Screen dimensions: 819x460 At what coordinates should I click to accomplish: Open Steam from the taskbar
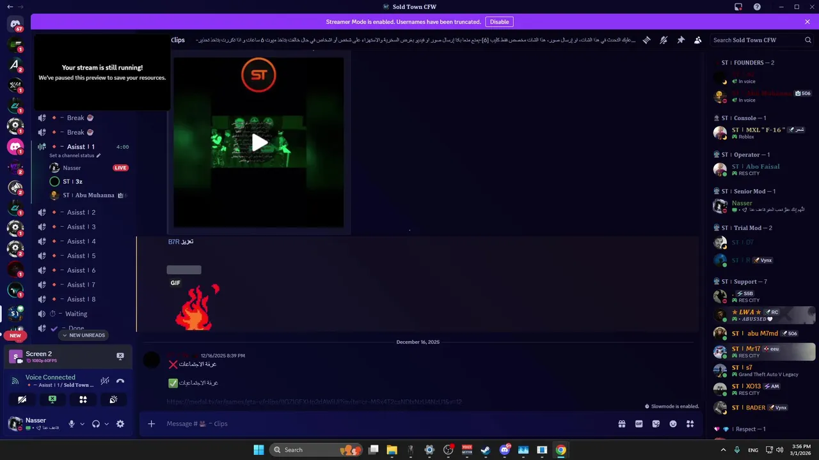click(x=486, y=450)
